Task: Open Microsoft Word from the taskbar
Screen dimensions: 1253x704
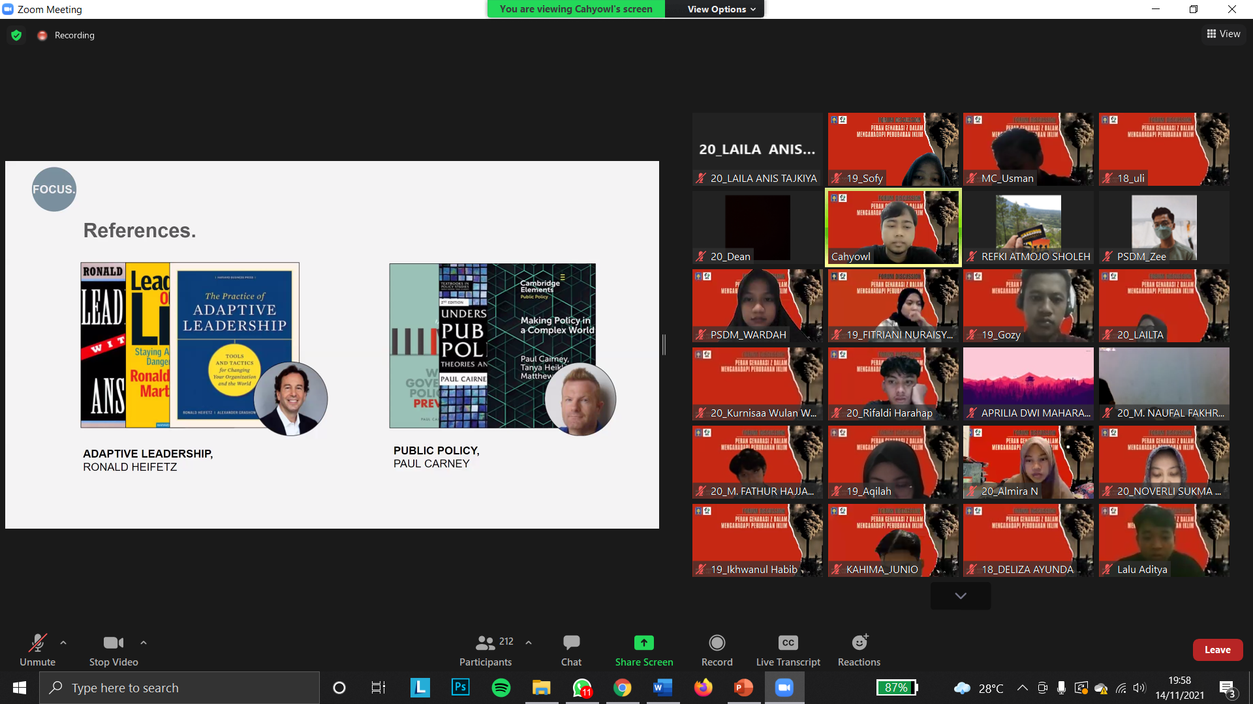Action: point(663,688)
